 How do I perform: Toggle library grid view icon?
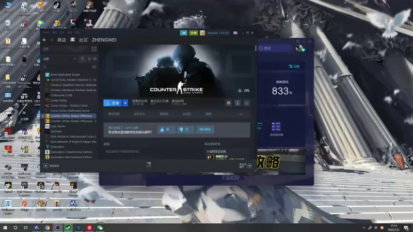[94, 49]
